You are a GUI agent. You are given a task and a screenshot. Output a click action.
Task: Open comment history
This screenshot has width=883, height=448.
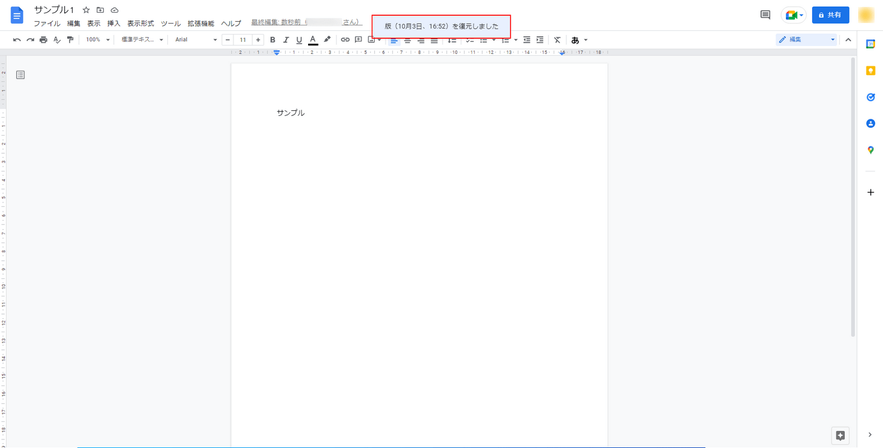(765, 15)
